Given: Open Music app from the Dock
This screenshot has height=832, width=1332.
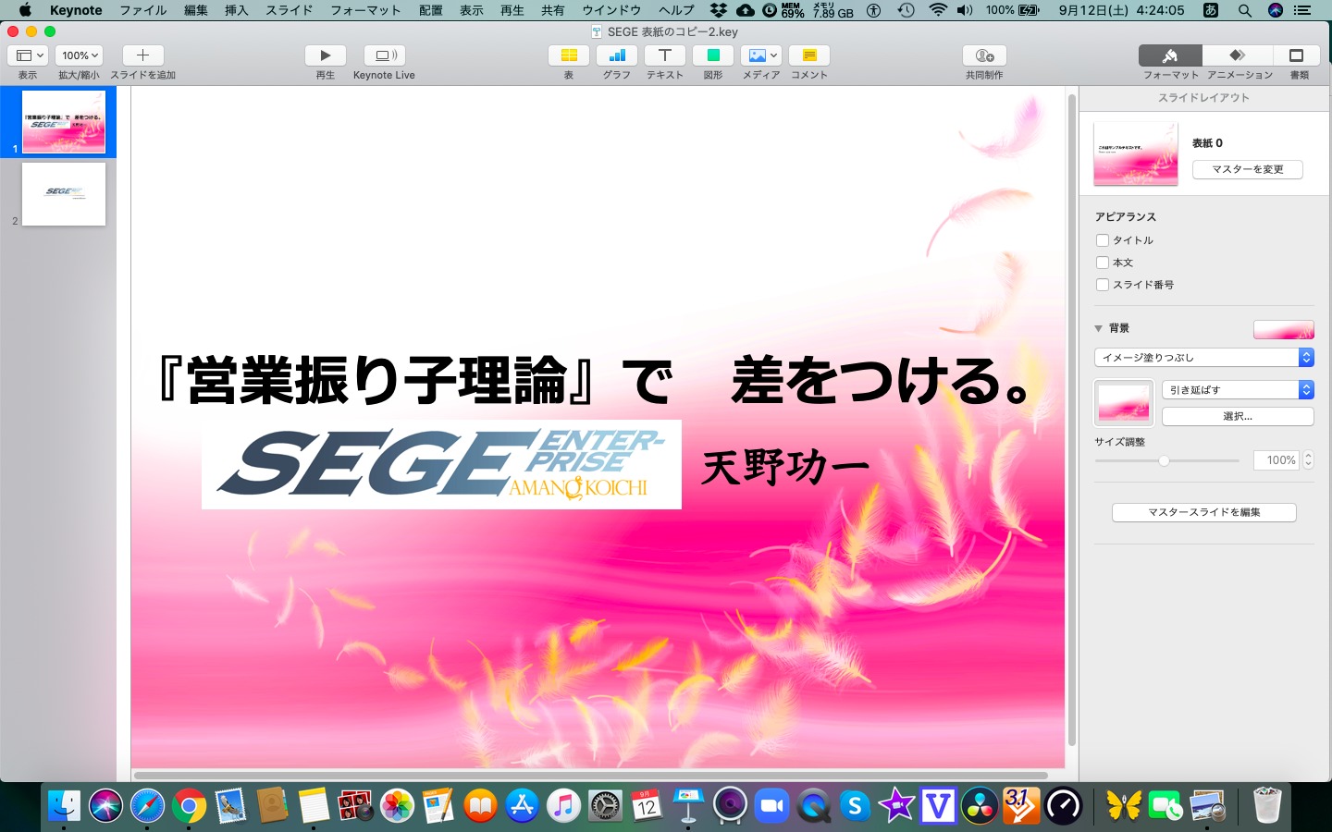Looking at the screenshot, I should click(563, 806).
